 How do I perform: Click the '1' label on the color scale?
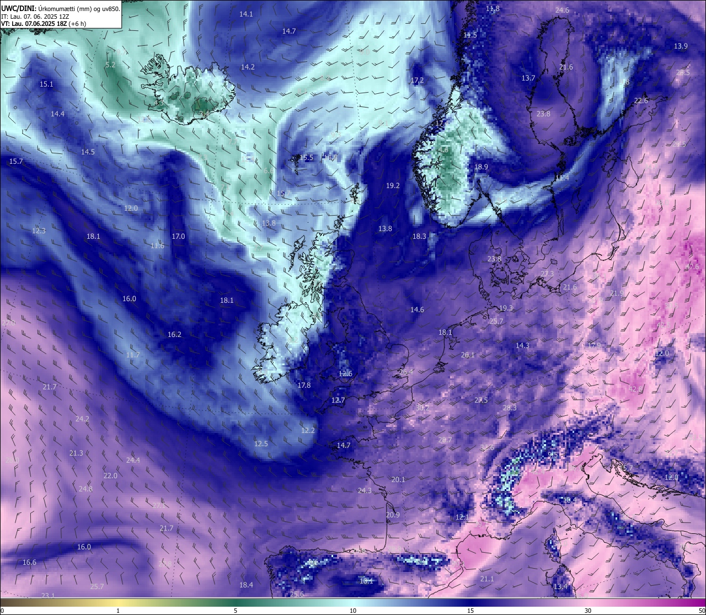coord(118,611)
